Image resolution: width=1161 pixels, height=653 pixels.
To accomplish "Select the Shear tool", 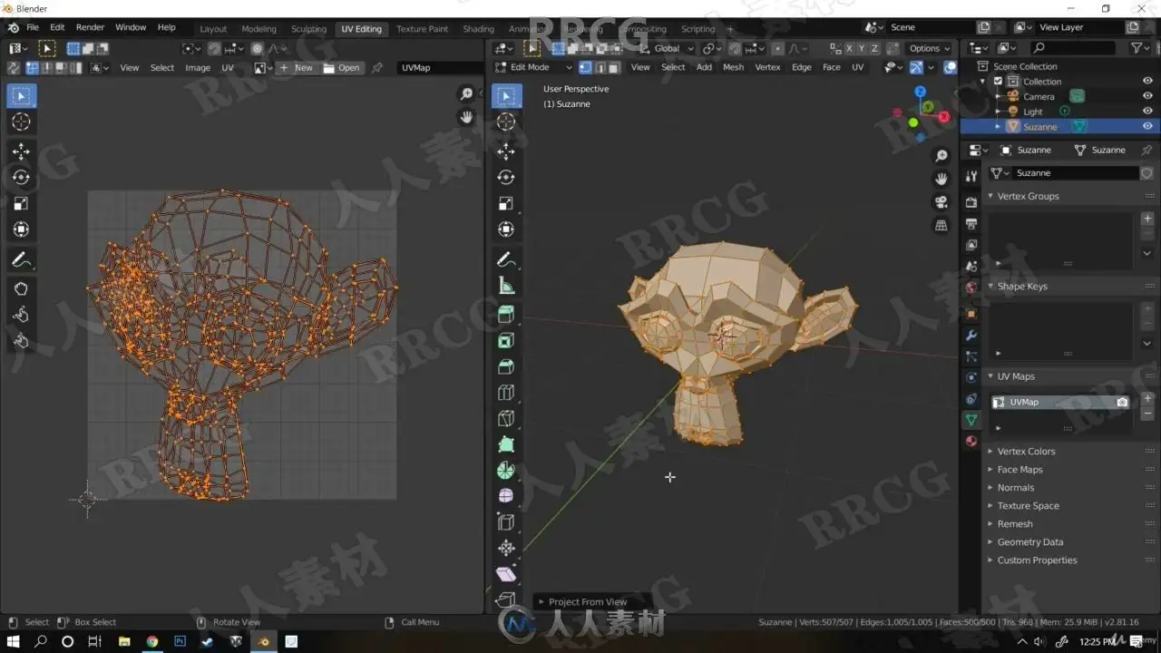I will [x=506, y=574].
